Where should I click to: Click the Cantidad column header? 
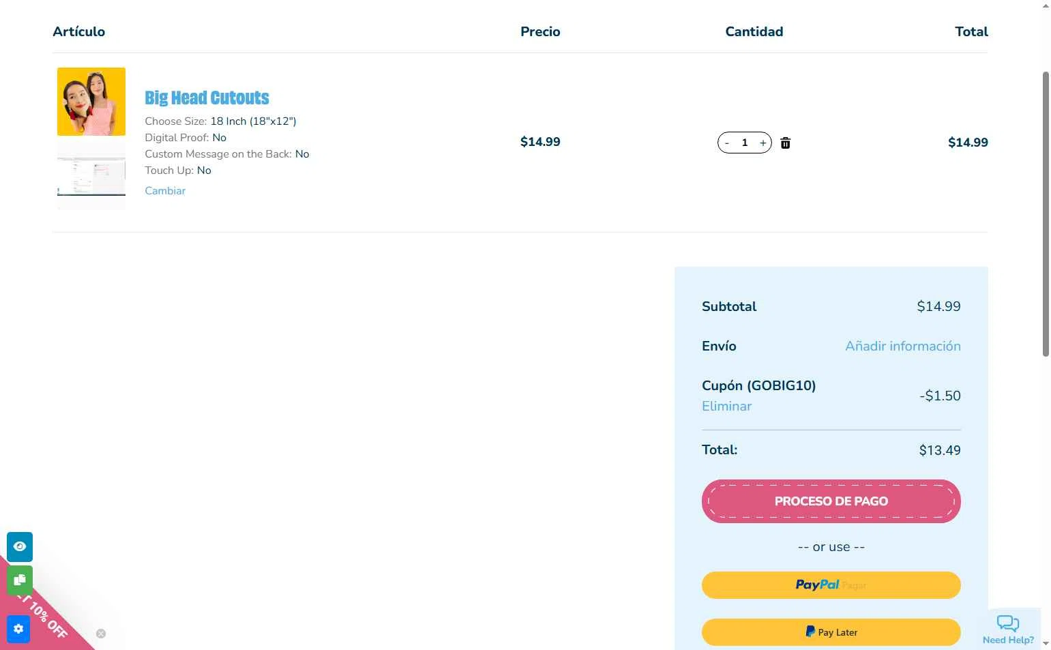tap(754, 31)
